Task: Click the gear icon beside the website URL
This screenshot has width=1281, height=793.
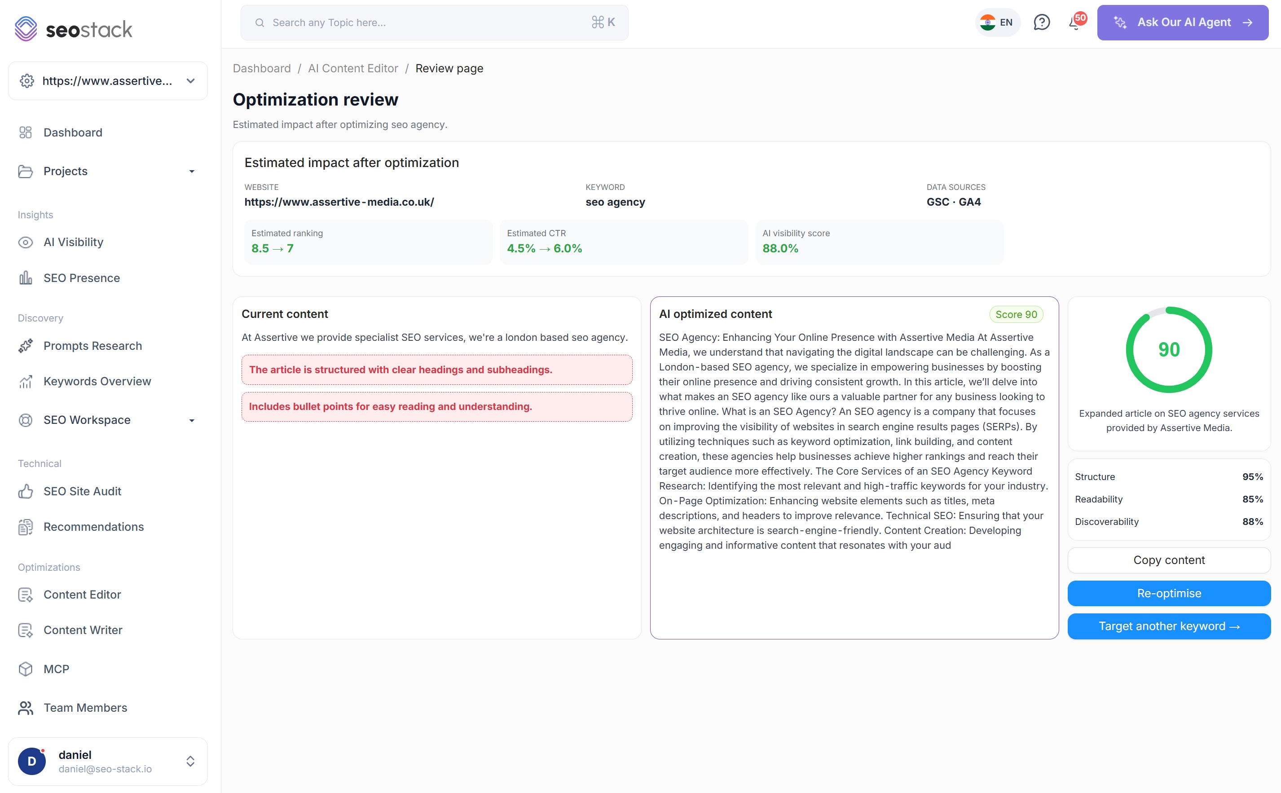Action: click(x=27, y=81)
